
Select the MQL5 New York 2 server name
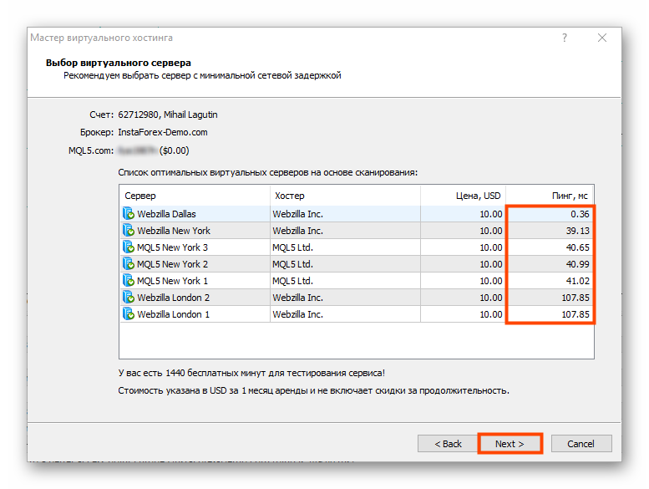click(173, 264)
